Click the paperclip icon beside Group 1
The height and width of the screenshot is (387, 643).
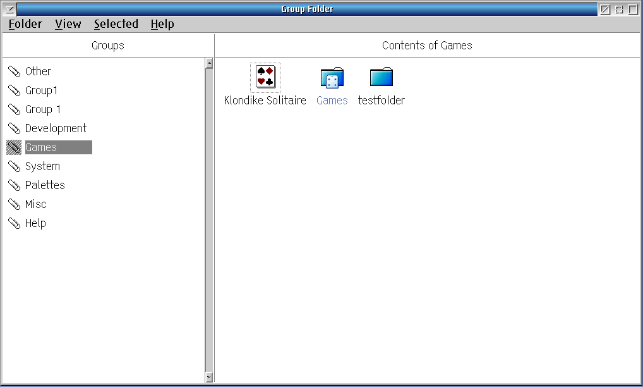15,109
